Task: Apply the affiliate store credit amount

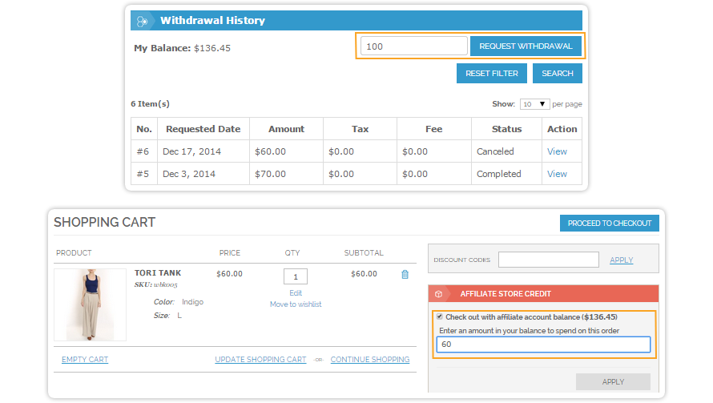Action: click(x=613, y=381)
